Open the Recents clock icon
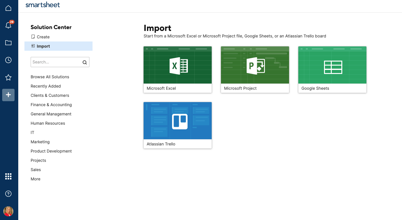402x220 pixels. [x=8, y=60]
